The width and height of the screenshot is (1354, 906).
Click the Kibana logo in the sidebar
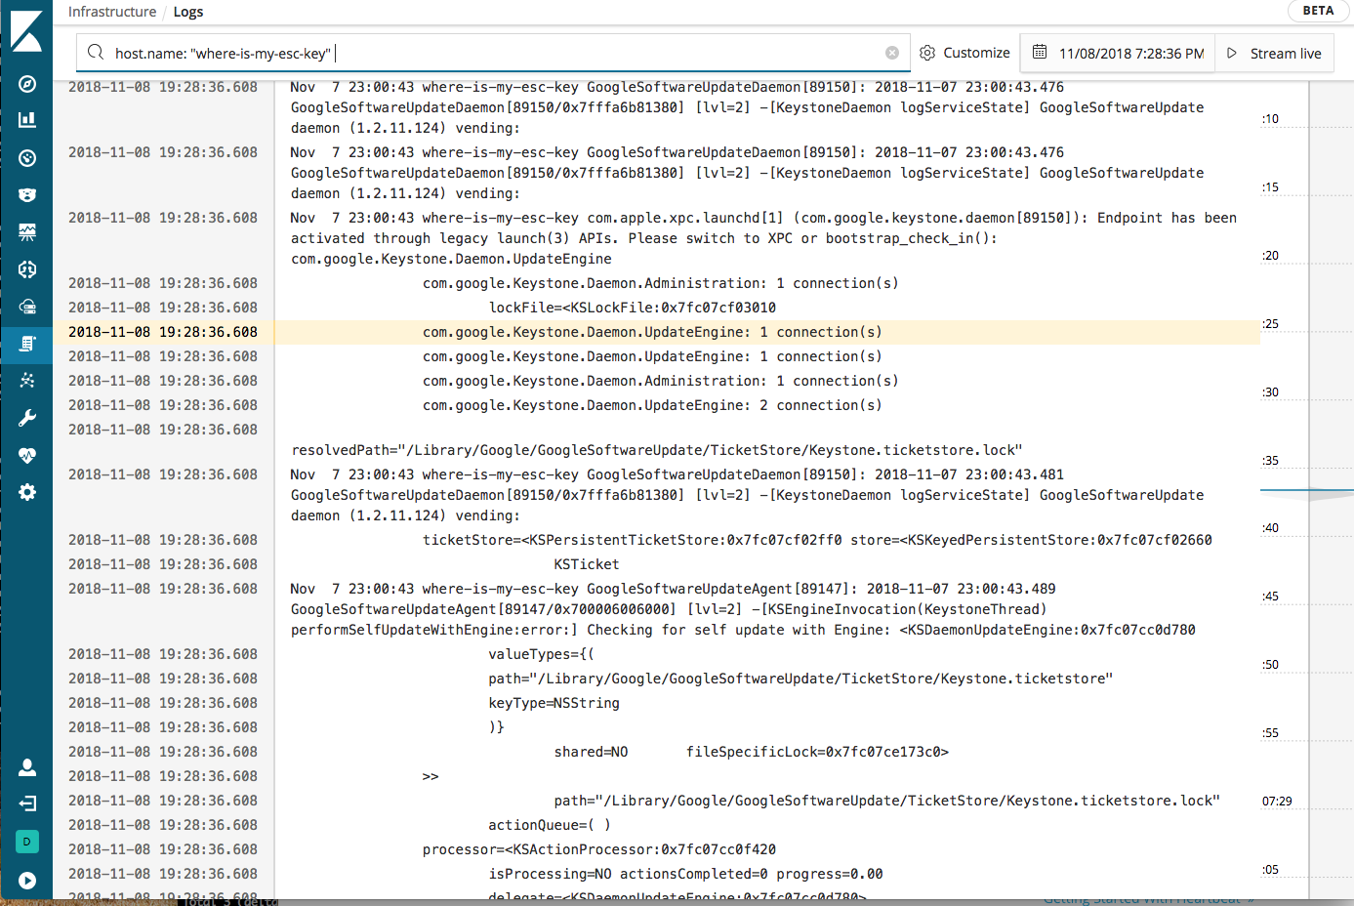(26, 31)
